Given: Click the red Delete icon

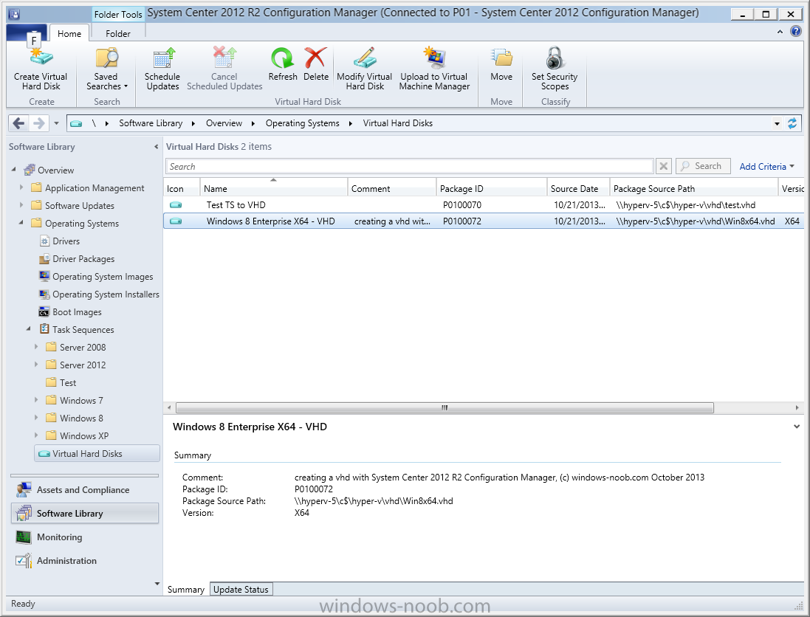Looking at the screenshot, I should pyautogui.click(x=315, y=58).
